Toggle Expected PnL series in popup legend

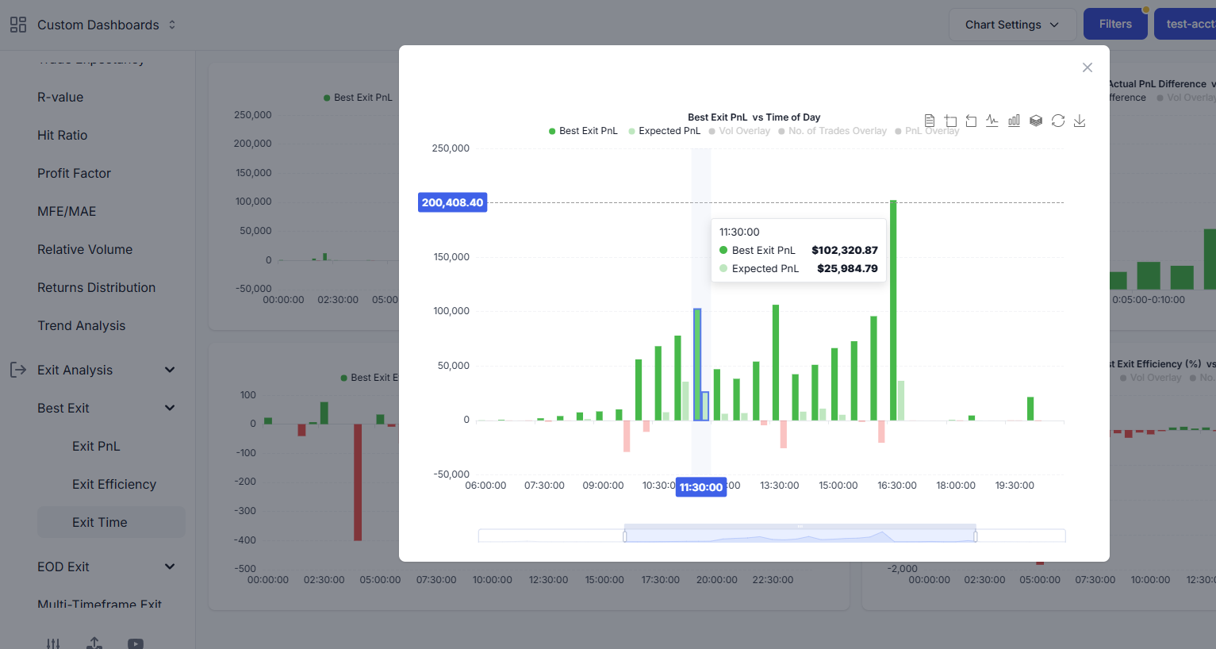(x=665, y=131)
